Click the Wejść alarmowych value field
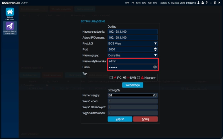Image resolution: width=223 pixels, height=139 pixels. click(133, 107)
